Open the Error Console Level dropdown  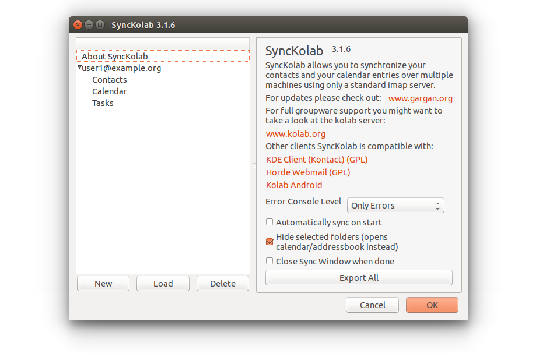(395, 206)
